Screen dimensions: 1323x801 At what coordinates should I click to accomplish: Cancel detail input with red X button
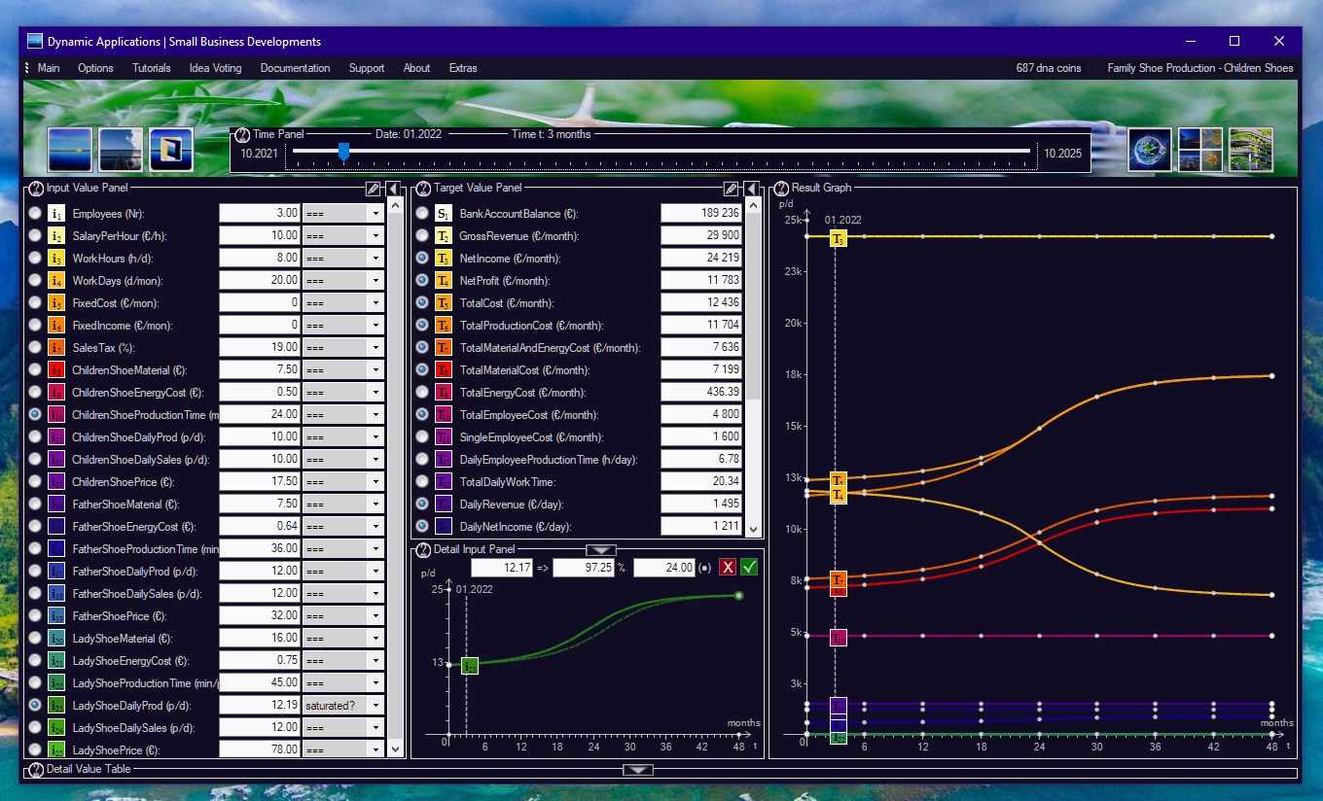(728, 568)
